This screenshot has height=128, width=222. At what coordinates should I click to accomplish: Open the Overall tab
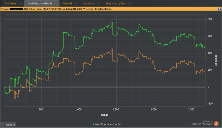(x=67, y=3)
